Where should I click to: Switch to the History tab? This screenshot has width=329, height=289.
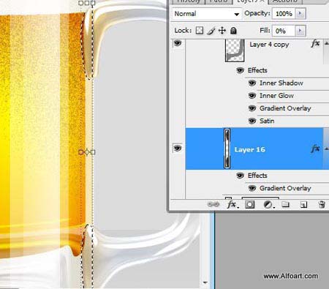pos(188,1)
